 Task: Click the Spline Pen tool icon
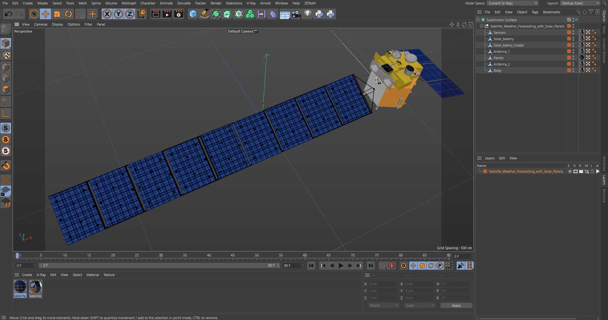coord(205,14)
